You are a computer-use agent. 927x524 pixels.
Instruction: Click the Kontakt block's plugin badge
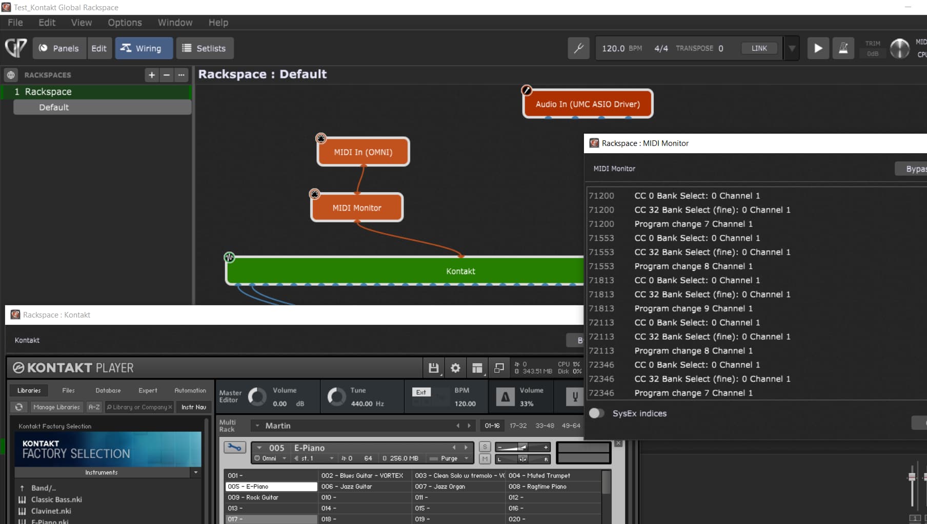(x=229, y=257)
